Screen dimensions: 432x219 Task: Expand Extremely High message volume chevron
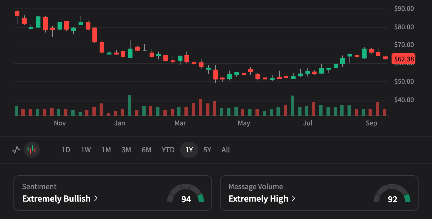pos(293,199)
